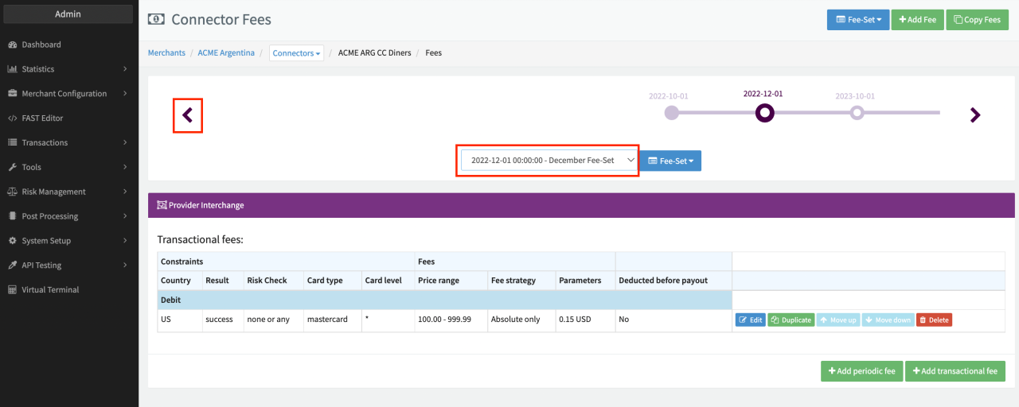1019x407 pixels.
Task: Follow the ACME Argentina breadcrumb link
Action: [226, 53]
